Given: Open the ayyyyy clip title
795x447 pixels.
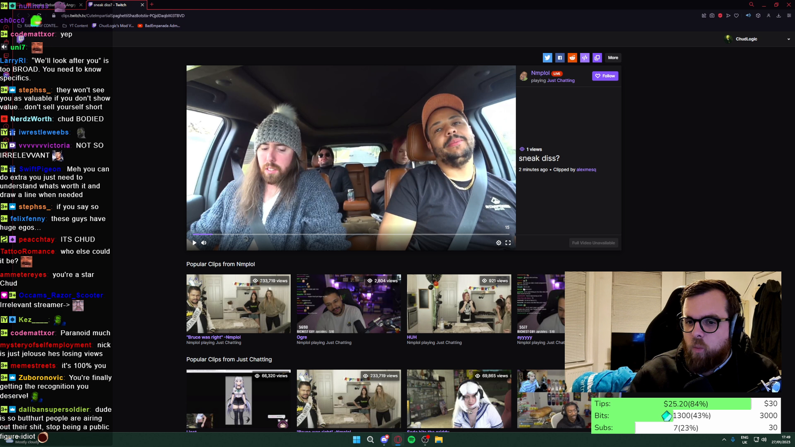Looking at the screenshot, I should pos(524,337).
